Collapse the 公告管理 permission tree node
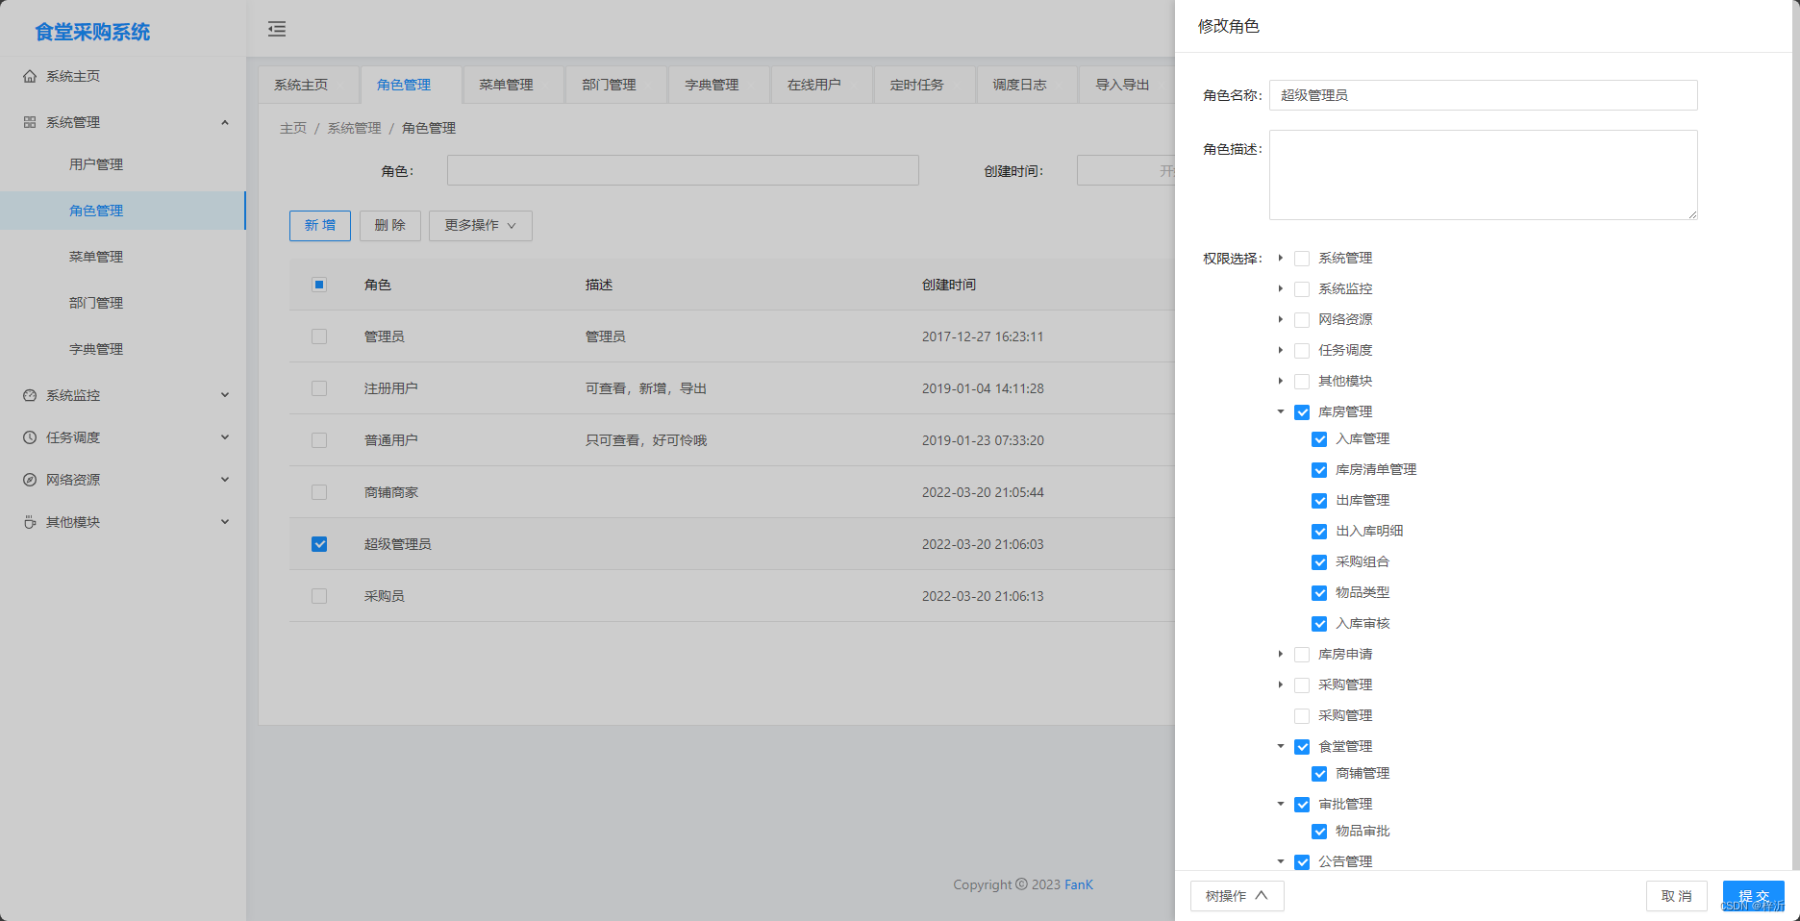 1281,861
